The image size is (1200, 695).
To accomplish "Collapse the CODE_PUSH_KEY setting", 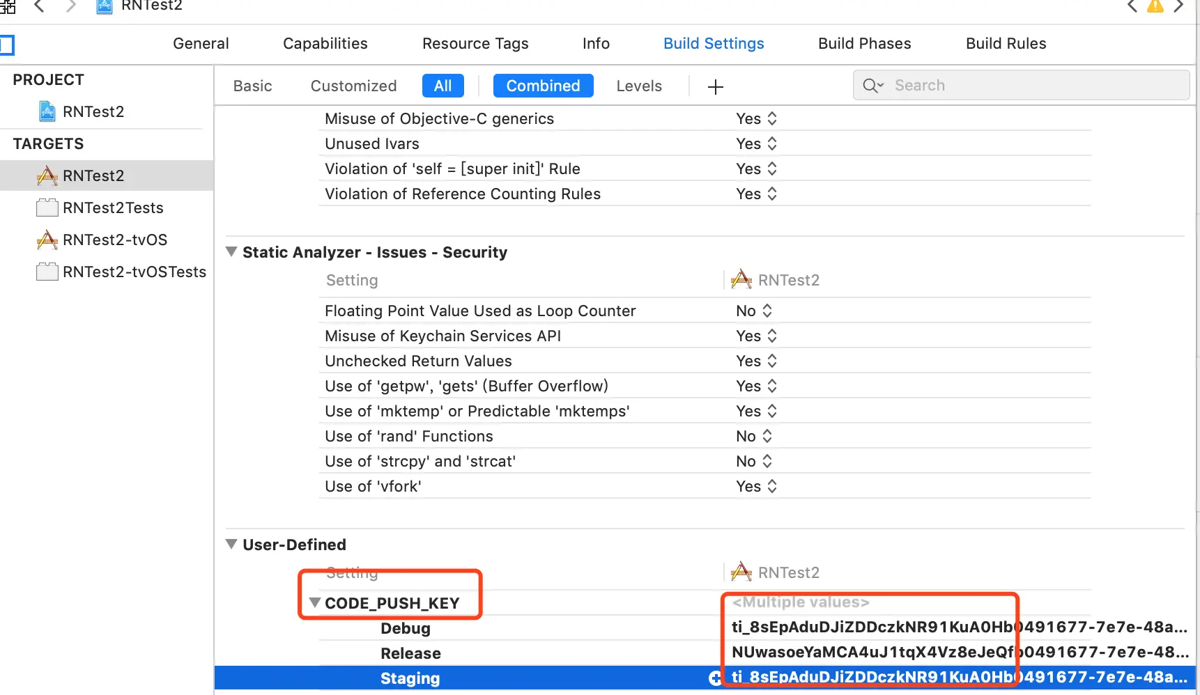I will [x=315, y=602].
